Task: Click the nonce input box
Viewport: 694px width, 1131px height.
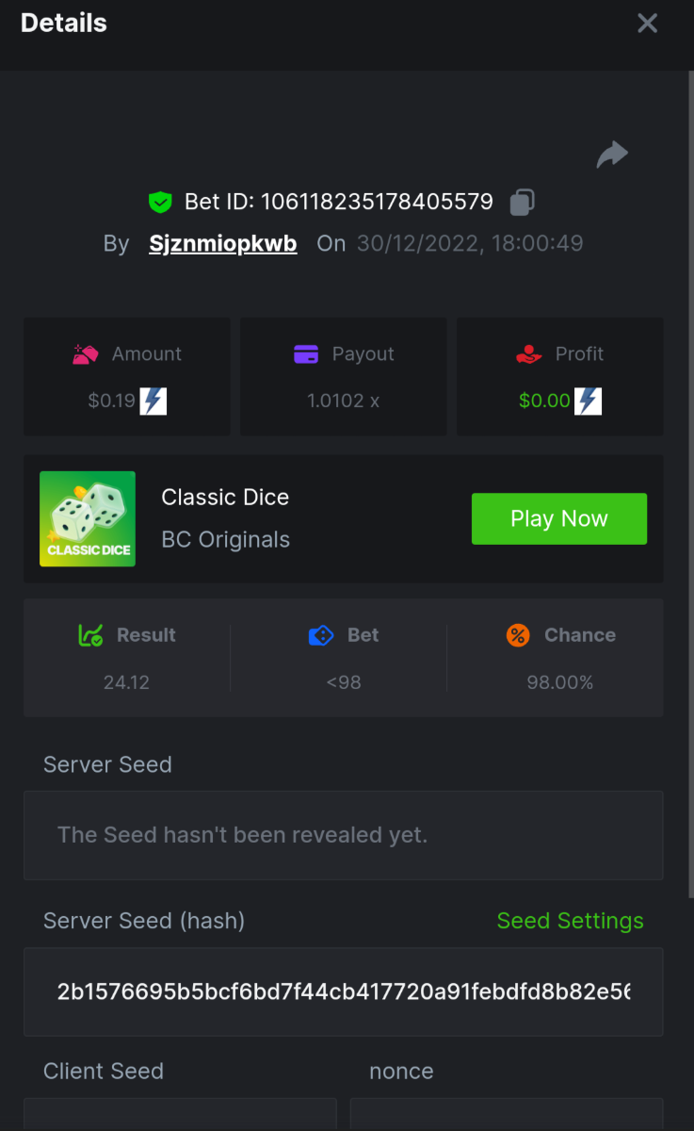Action: point(506,1114)
